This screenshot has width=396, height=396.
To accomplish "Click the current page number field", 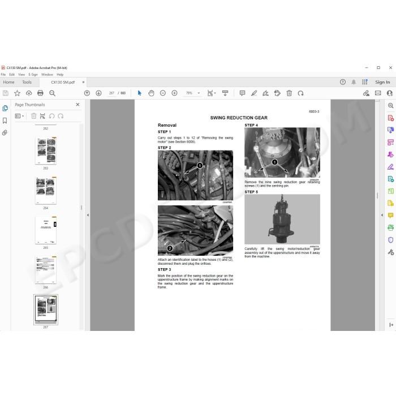I will [111, 93].
